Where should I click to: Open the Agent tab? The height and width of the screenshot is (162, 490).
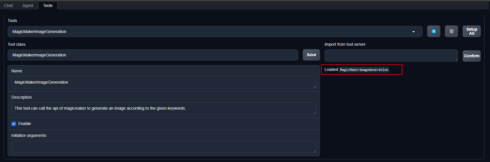point(28,5)
